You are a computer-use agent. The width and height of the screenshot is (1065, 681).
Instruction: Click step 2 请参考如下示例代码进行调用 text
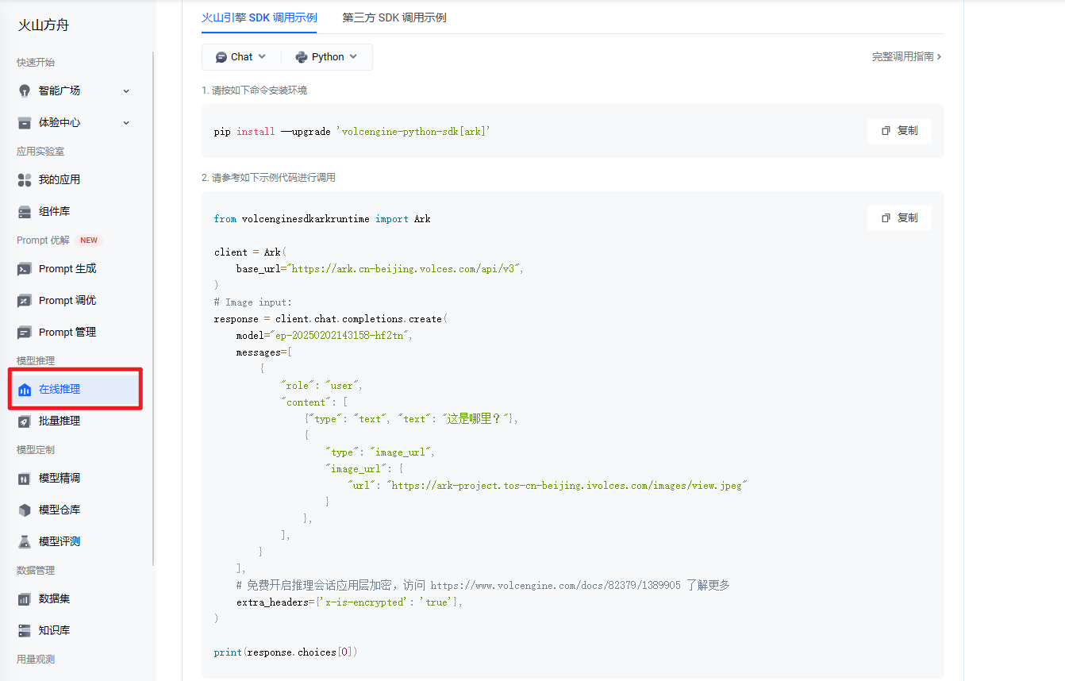pyautogui.click(x=268, y=178)
